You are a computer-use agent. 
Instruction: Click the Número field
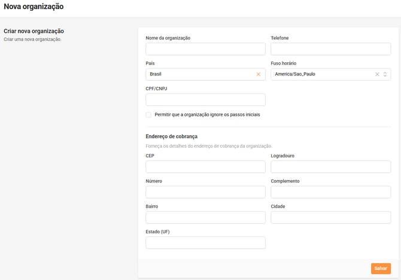click(205, 192)
